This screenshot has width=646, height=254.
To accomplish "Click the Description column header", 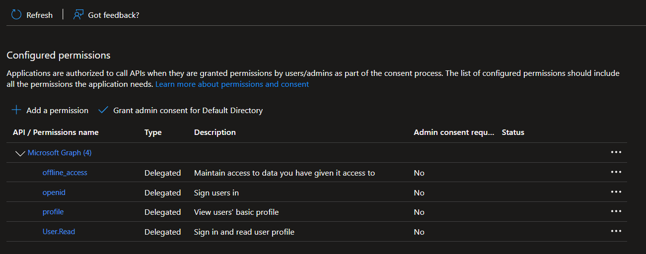I will click(x=215, y=132).
